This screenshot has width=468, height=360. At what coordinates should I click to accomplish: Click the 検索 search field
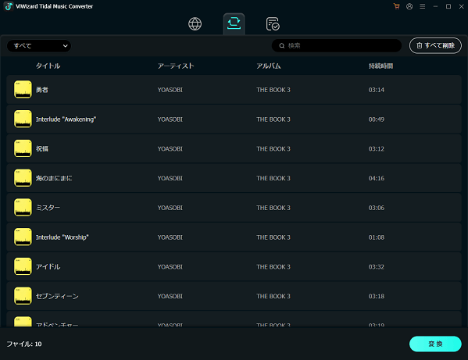point(337,45)
